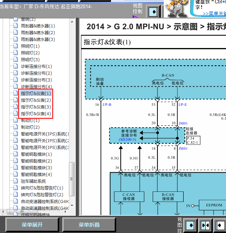Click (SD200-3) link in diagram

pos(127,140)
